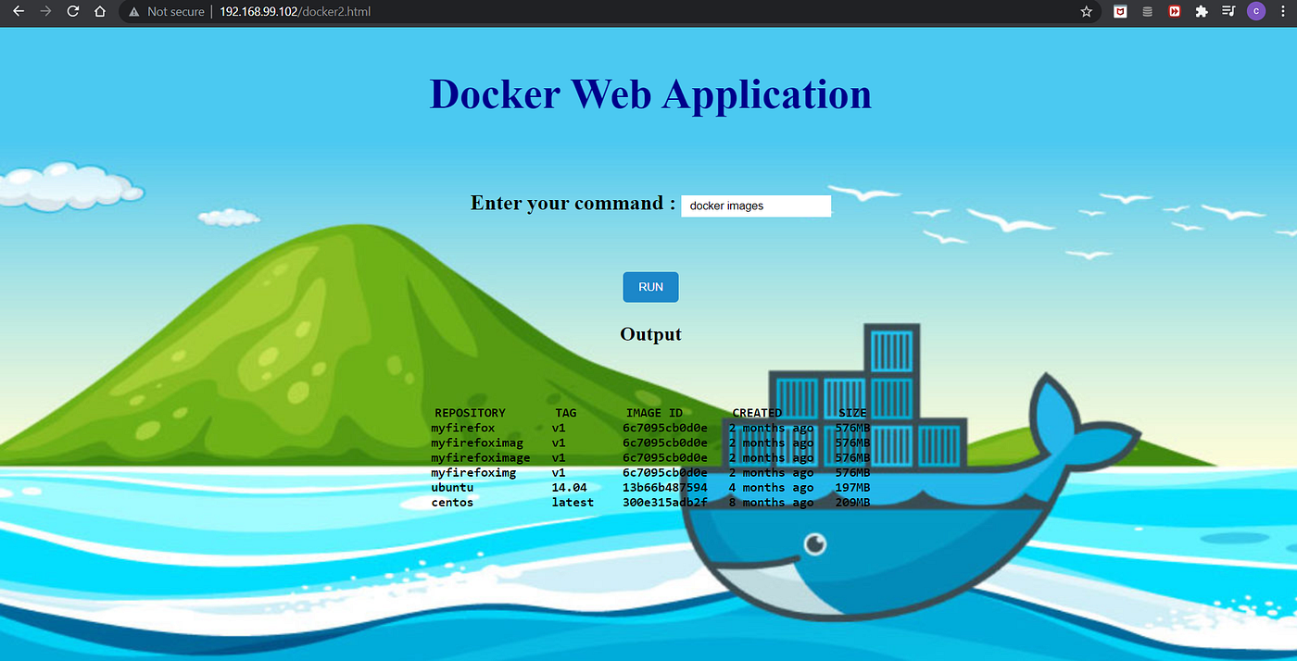1297x661 pixels.
Task: Open the media playlist control icon
Action: click(x=1228, y=12)
